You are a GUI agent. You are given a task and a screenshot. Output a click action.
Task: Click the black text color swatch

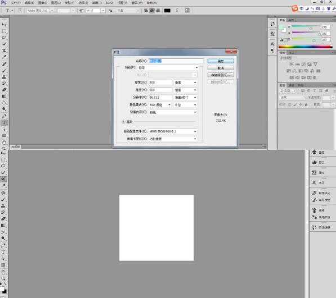pos(167,11)
